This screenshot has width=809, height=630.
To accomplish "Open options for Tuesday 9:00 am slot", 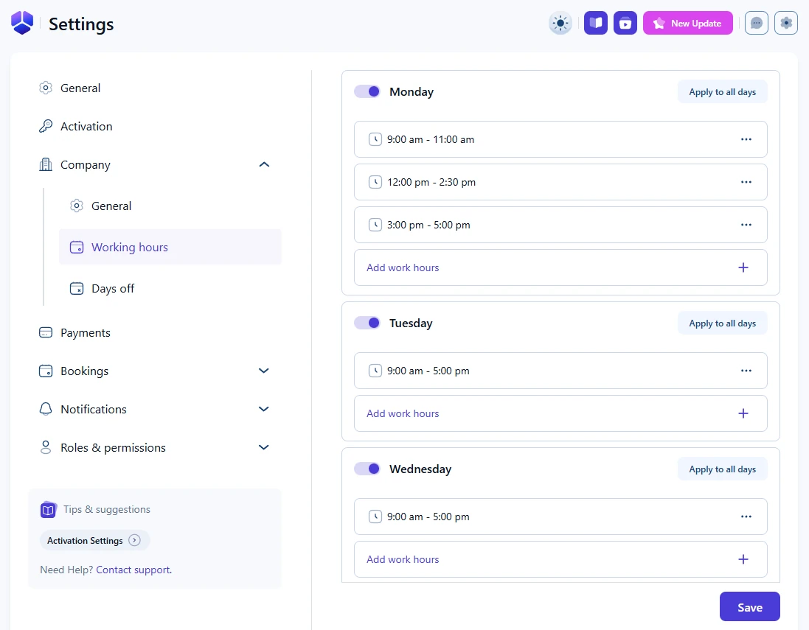I will coord(746,371).
